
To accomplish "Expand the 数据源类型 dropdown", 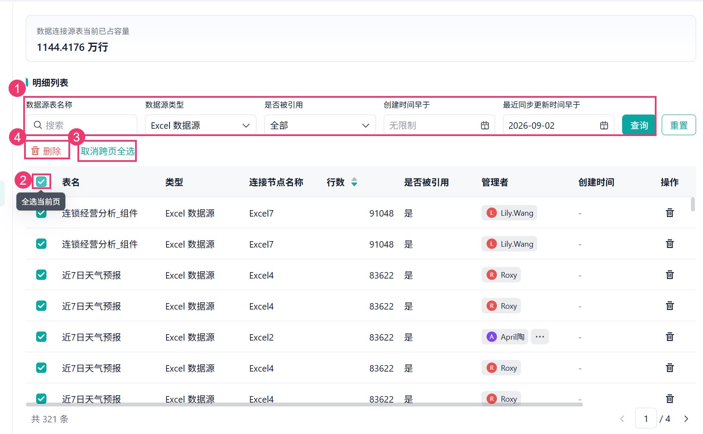I will tap(200, 125).
